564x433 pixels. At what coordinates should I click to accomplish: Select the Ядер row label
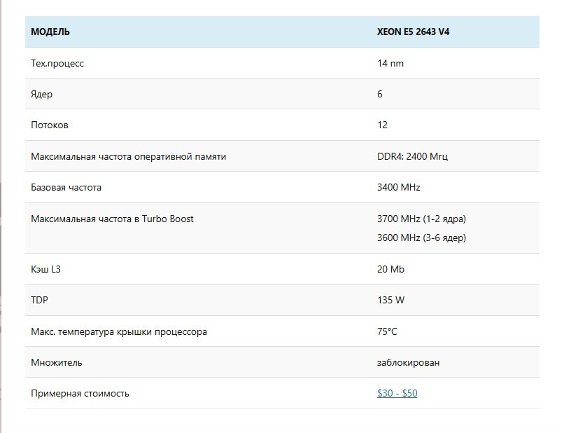point(41,94)
